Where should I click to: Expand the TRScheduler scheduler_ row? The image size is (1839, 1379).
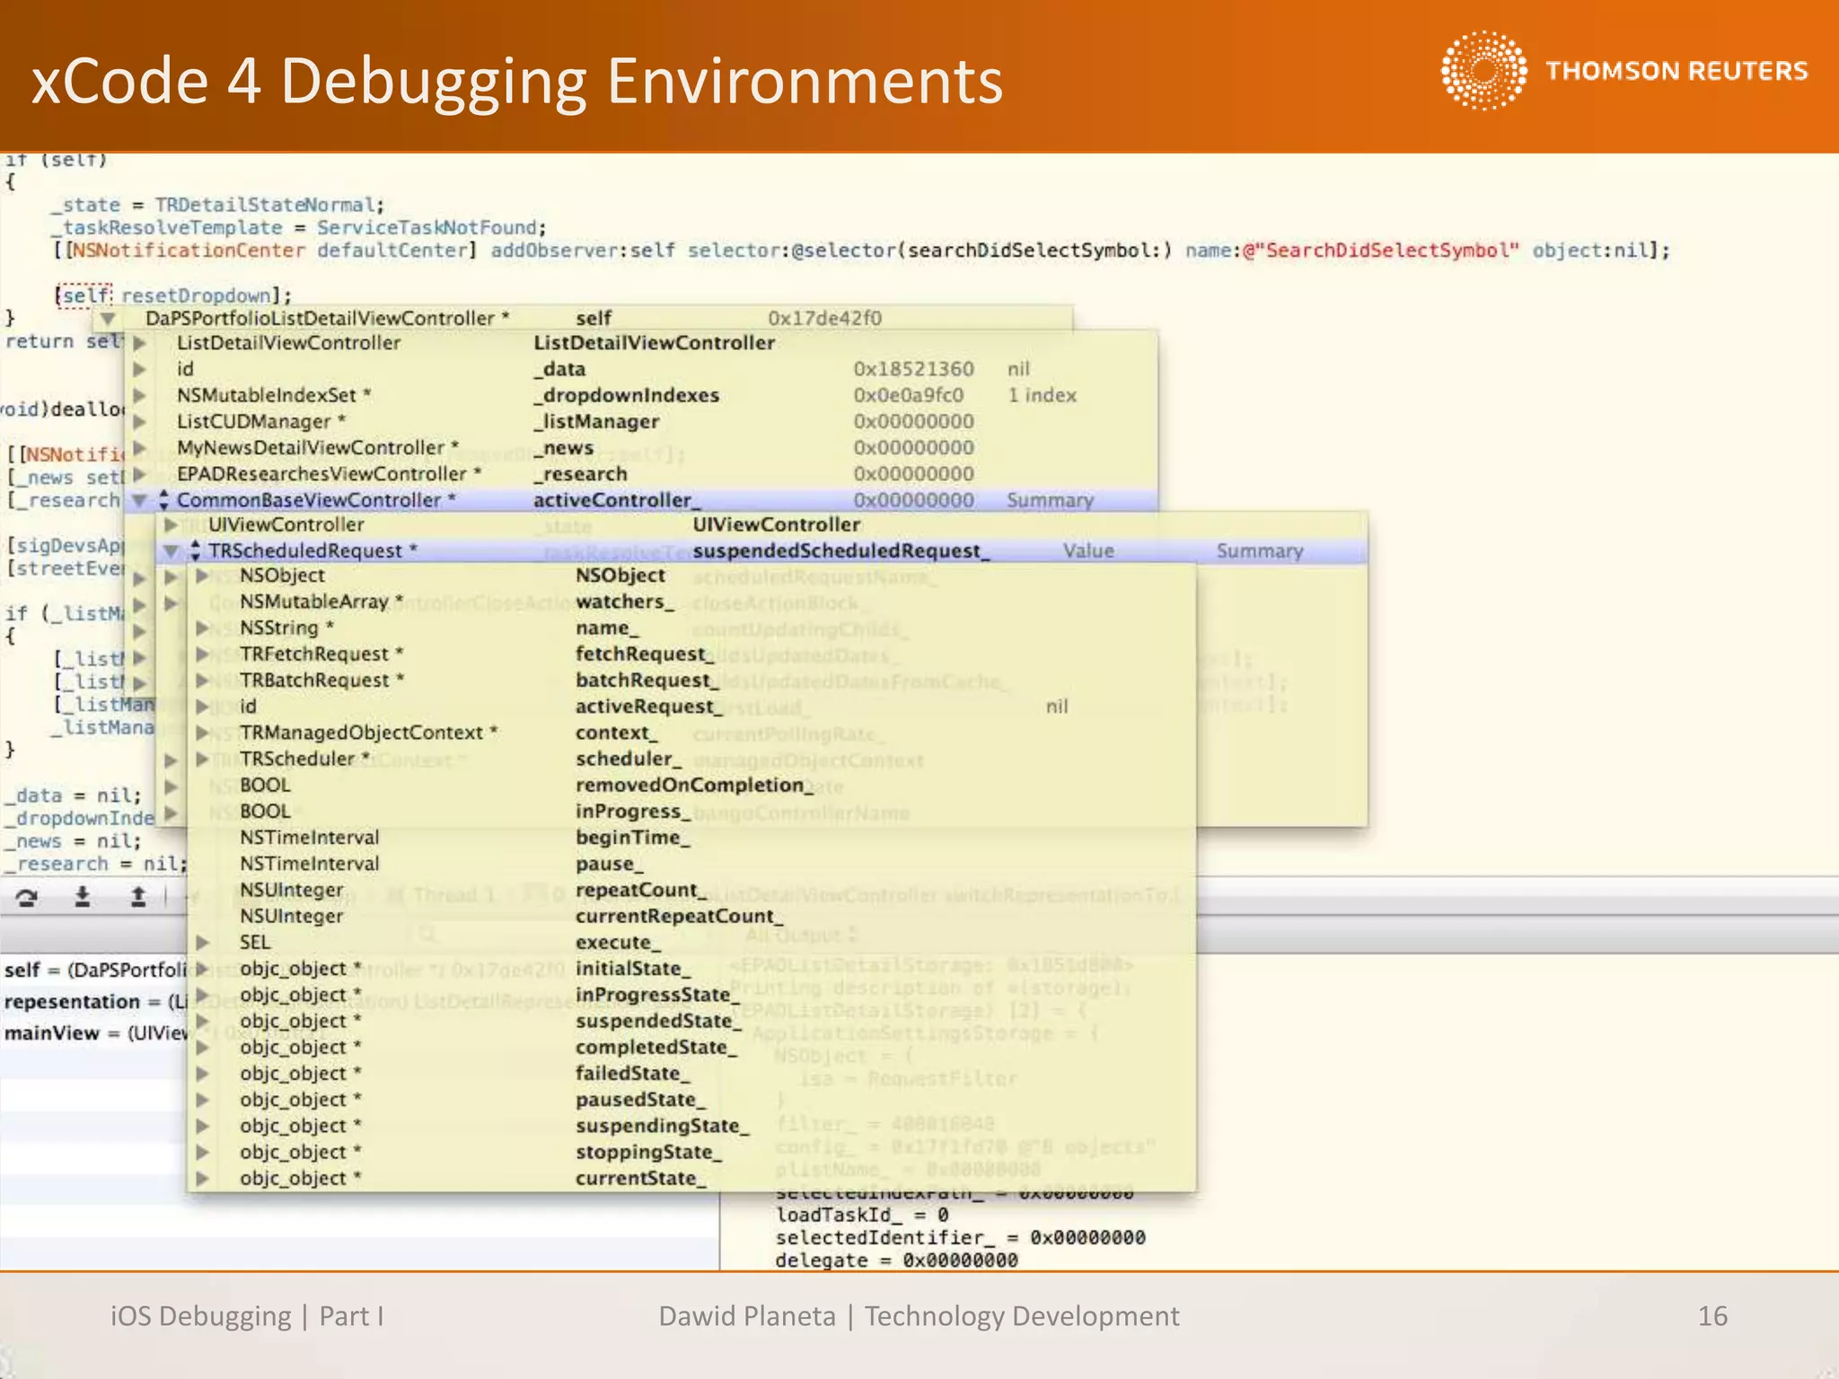[202, 760]
